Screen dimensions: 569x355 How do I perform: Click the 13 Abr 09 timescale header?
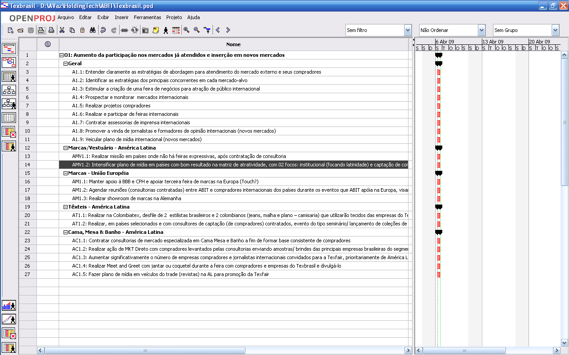505,42
